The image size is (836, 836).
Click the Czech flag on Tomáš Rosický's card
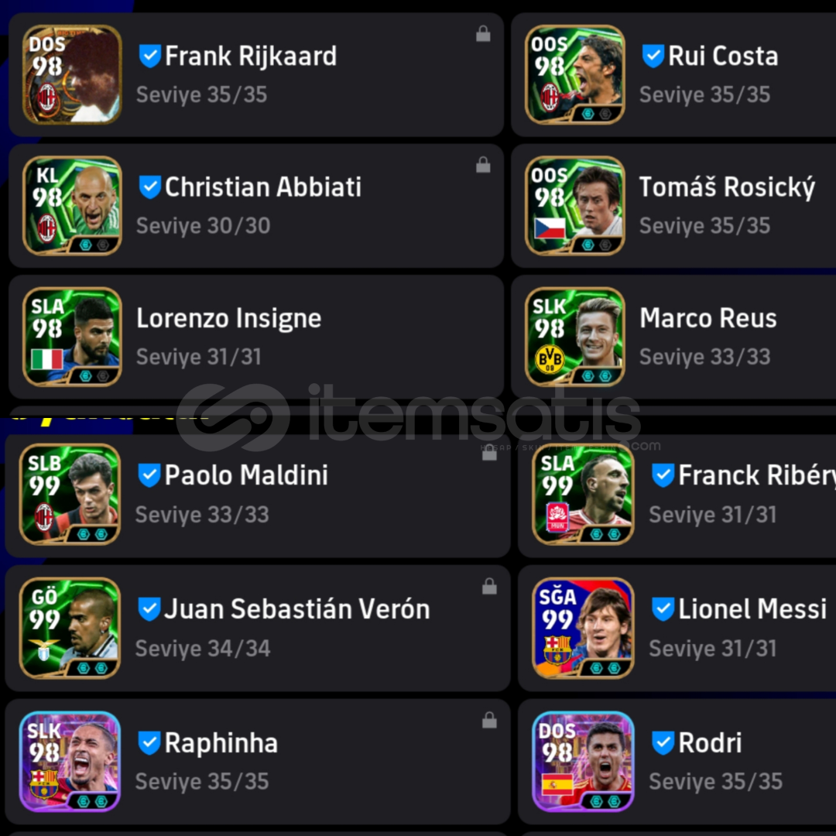(549, 228)
